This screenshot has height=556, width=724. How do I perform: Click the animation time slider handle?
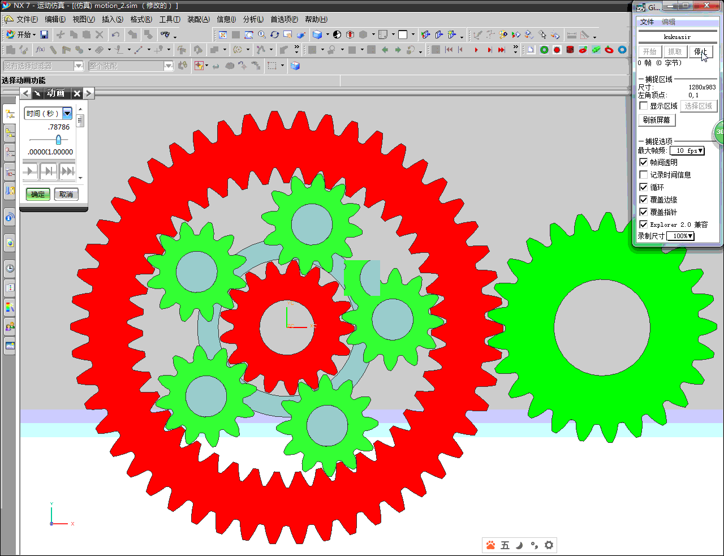pyautogui.click(x=58, y=140)
